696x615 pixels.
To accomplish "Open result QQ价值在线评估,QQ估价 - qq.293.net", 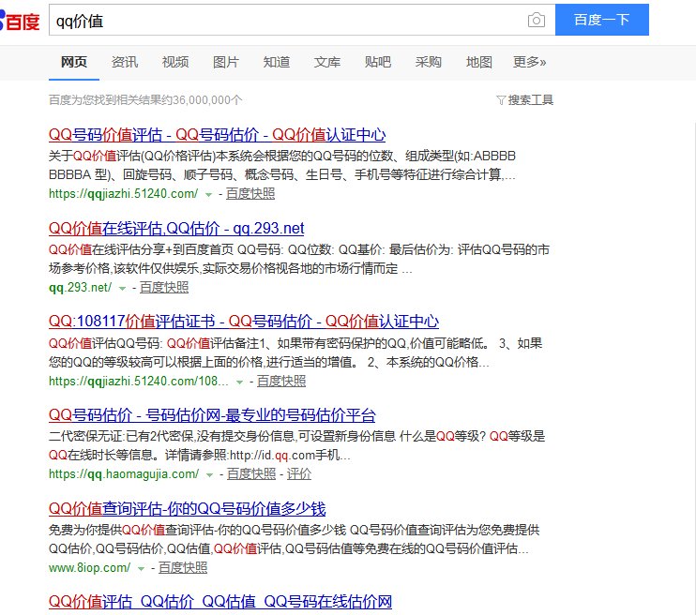I will pos(176,228).
